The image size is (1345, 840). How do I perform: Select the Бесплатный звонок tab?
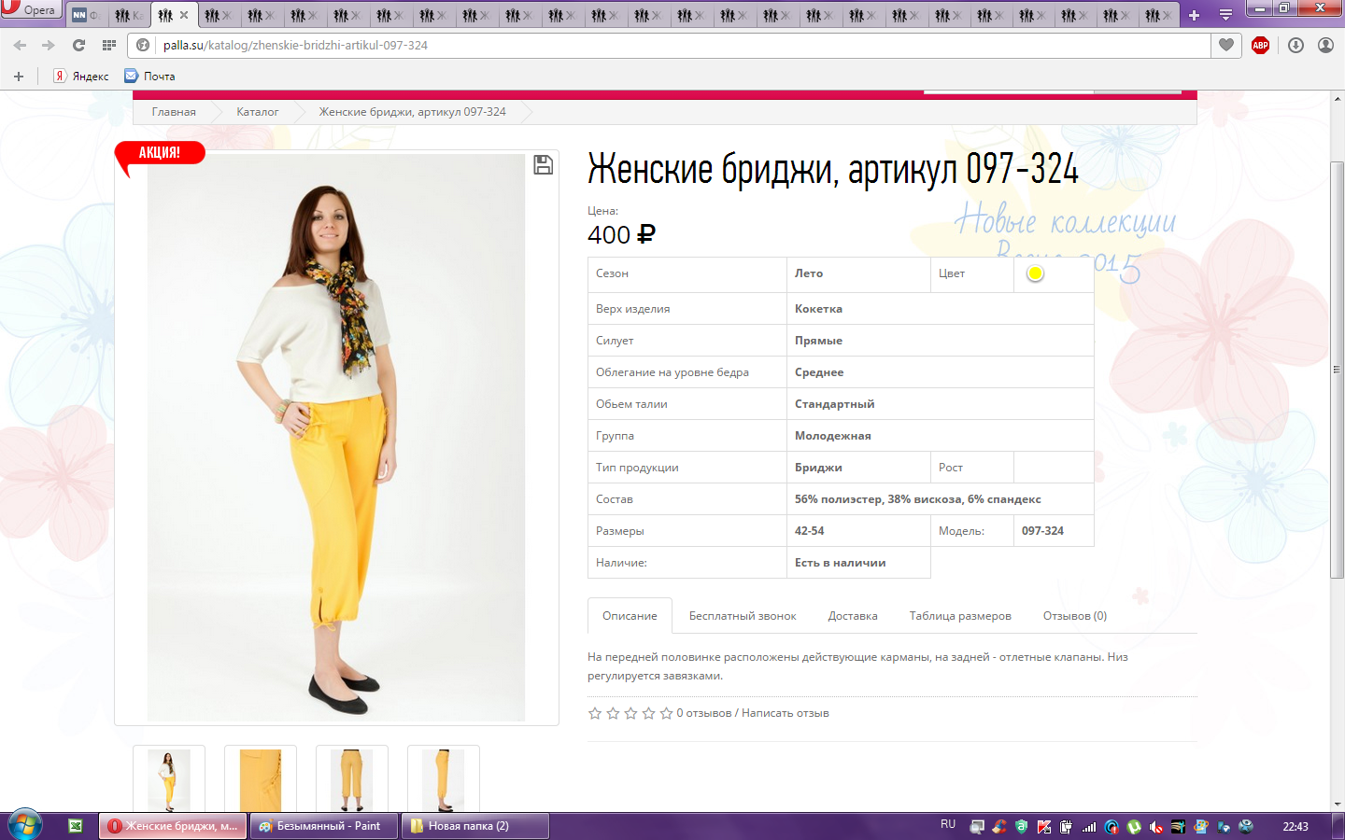[x=743, y=616]
